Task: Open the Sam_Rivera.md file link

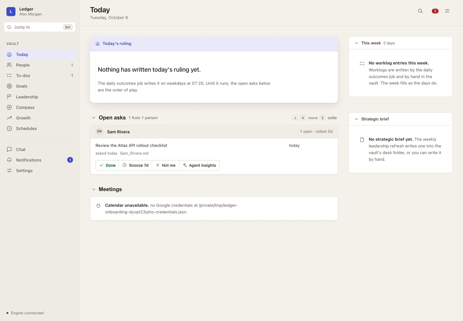Action: (x=134, y=153)
